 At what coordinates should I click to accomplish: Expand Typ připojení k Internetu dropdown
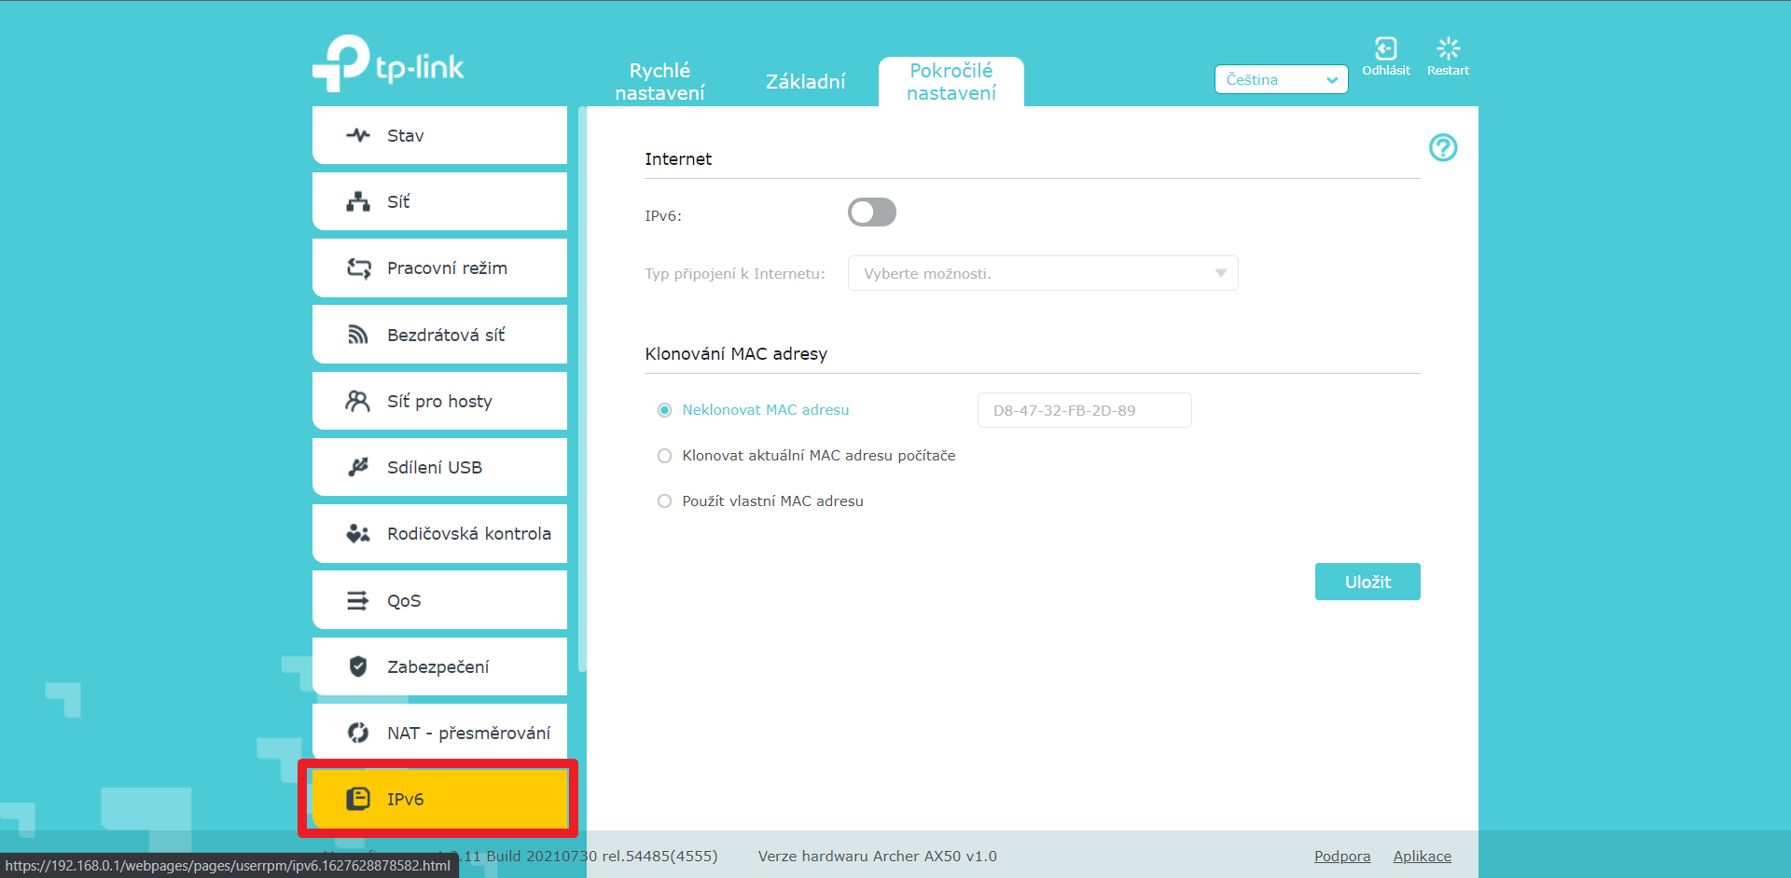[1042, 274]
